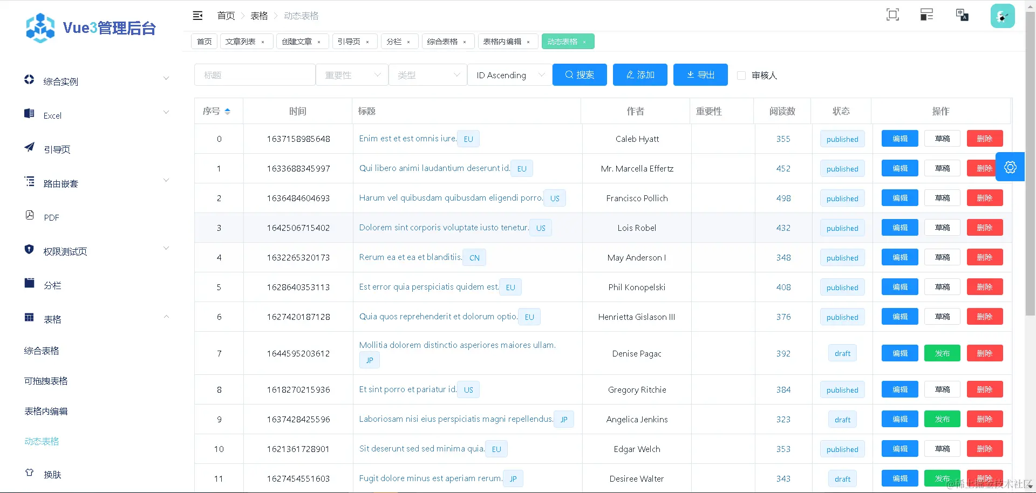
Task: Focus the 标题 search input field
Action: click(255, 75)
